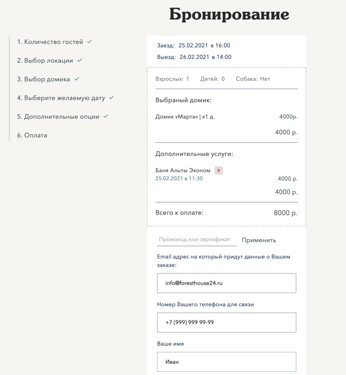Click the checkmark beside Дополнительные опции
Screen dimensions: 346x375
click(x=106, y=116)
